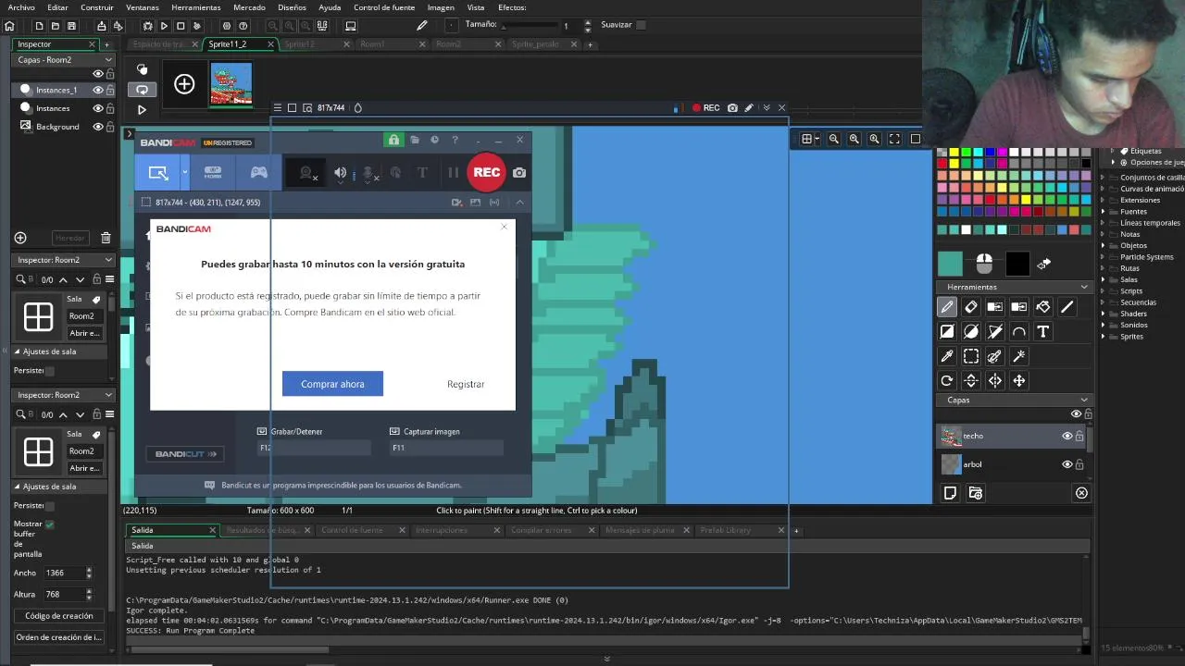Click the Orden de creación de instancias button
Screen dimensions: 1185x666
59,637
